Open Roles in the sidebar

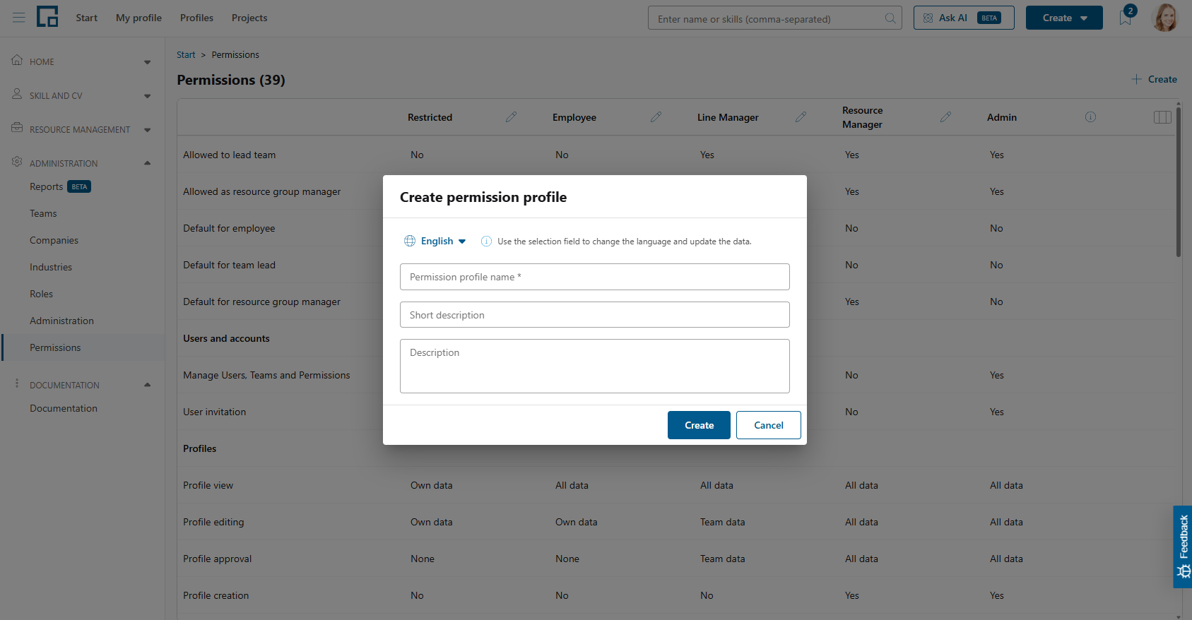[x=41, y=294]
